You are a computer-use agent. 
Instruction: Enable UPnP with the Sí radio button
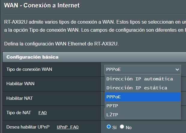tap(109, 127)
